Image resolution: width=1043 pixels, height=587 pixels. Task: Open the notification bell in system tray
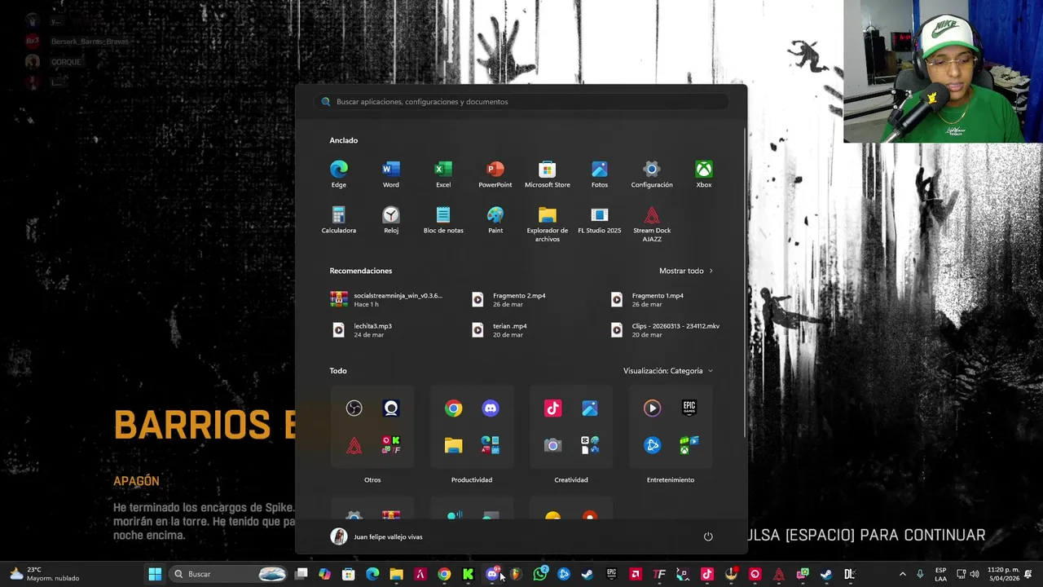1029,574
